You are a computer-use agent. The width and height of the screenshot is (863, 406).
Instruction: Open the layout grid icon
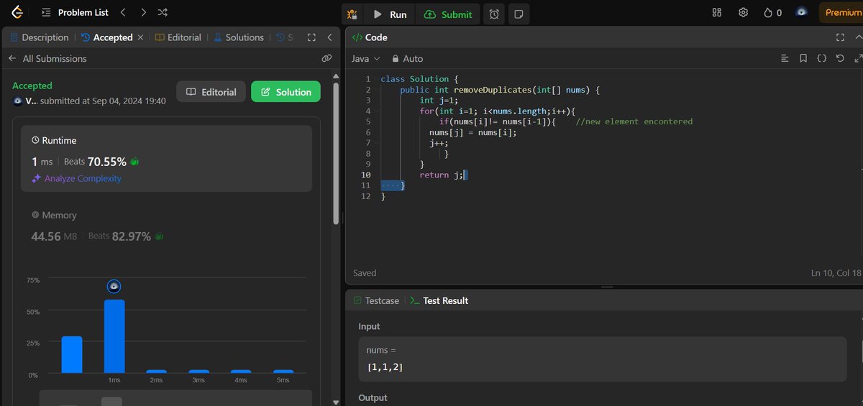[x=716, y=13]
